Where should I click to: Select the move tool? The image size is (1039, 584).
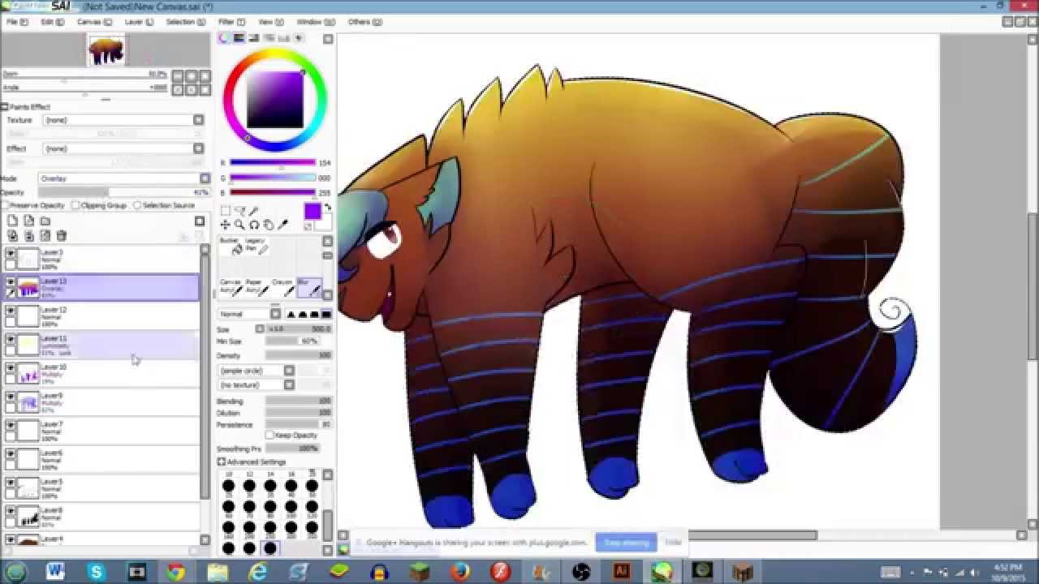[226, 225]
